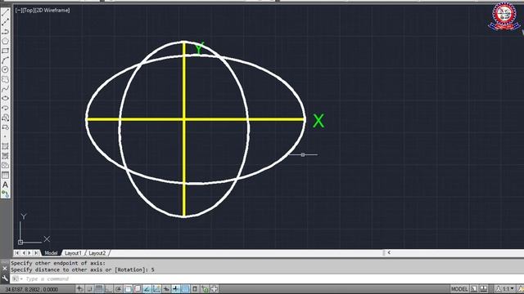Jump to first layout tab arrow
This screenshot has height=294, width=524.
pos(16,253)
